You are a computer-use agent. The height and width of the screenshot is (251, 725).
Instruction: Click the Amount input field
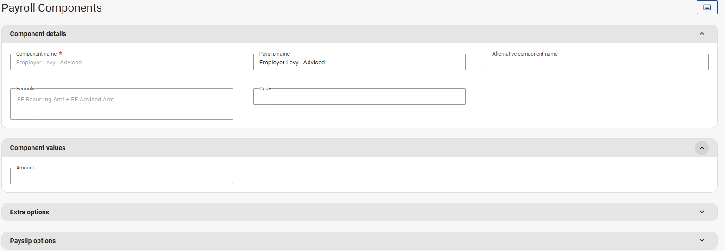121,176
